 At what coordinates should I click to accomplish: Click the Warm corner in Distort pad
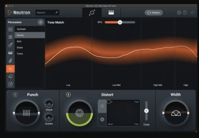[110, 124]
